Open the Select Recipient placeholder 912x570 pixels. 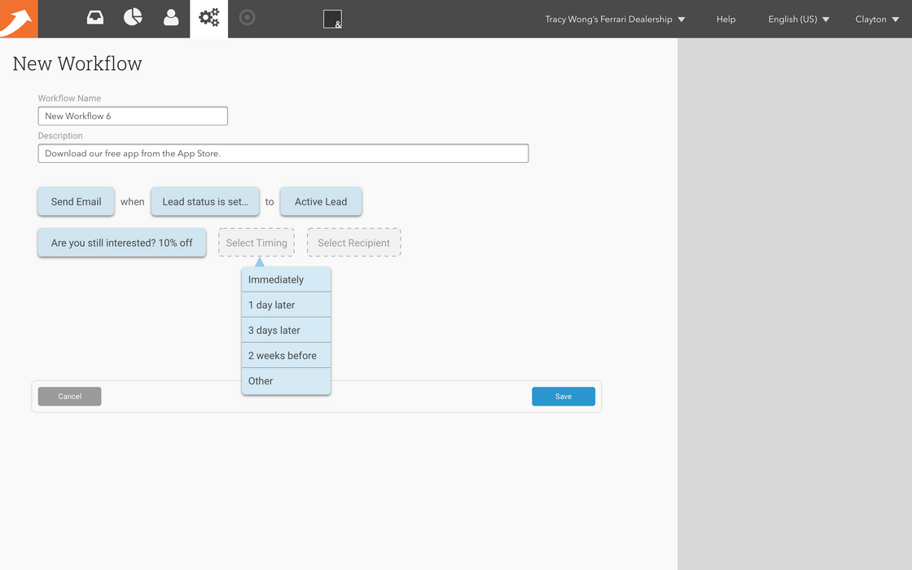tap(353, 243)
